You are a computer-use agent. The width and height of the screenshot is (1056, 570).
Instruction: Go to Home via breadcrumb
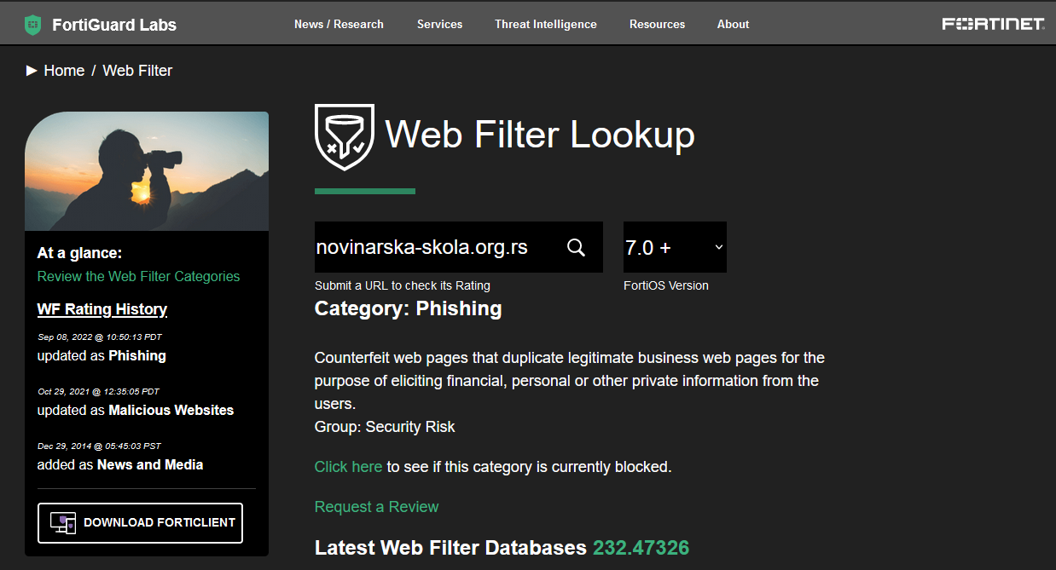64,71
